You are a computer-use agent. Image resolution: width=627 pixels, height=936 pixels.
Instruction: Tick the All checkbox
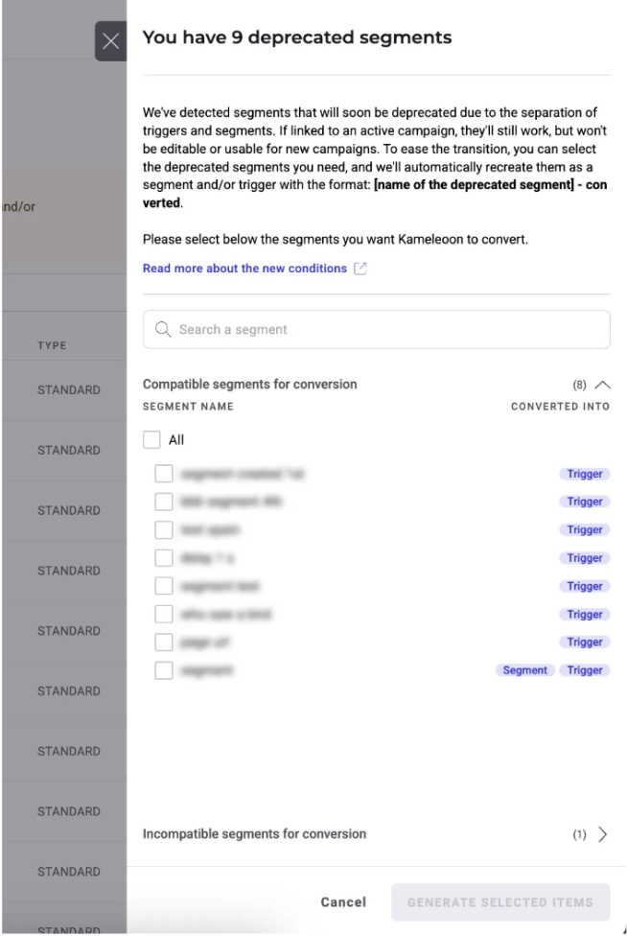point(151,440)
